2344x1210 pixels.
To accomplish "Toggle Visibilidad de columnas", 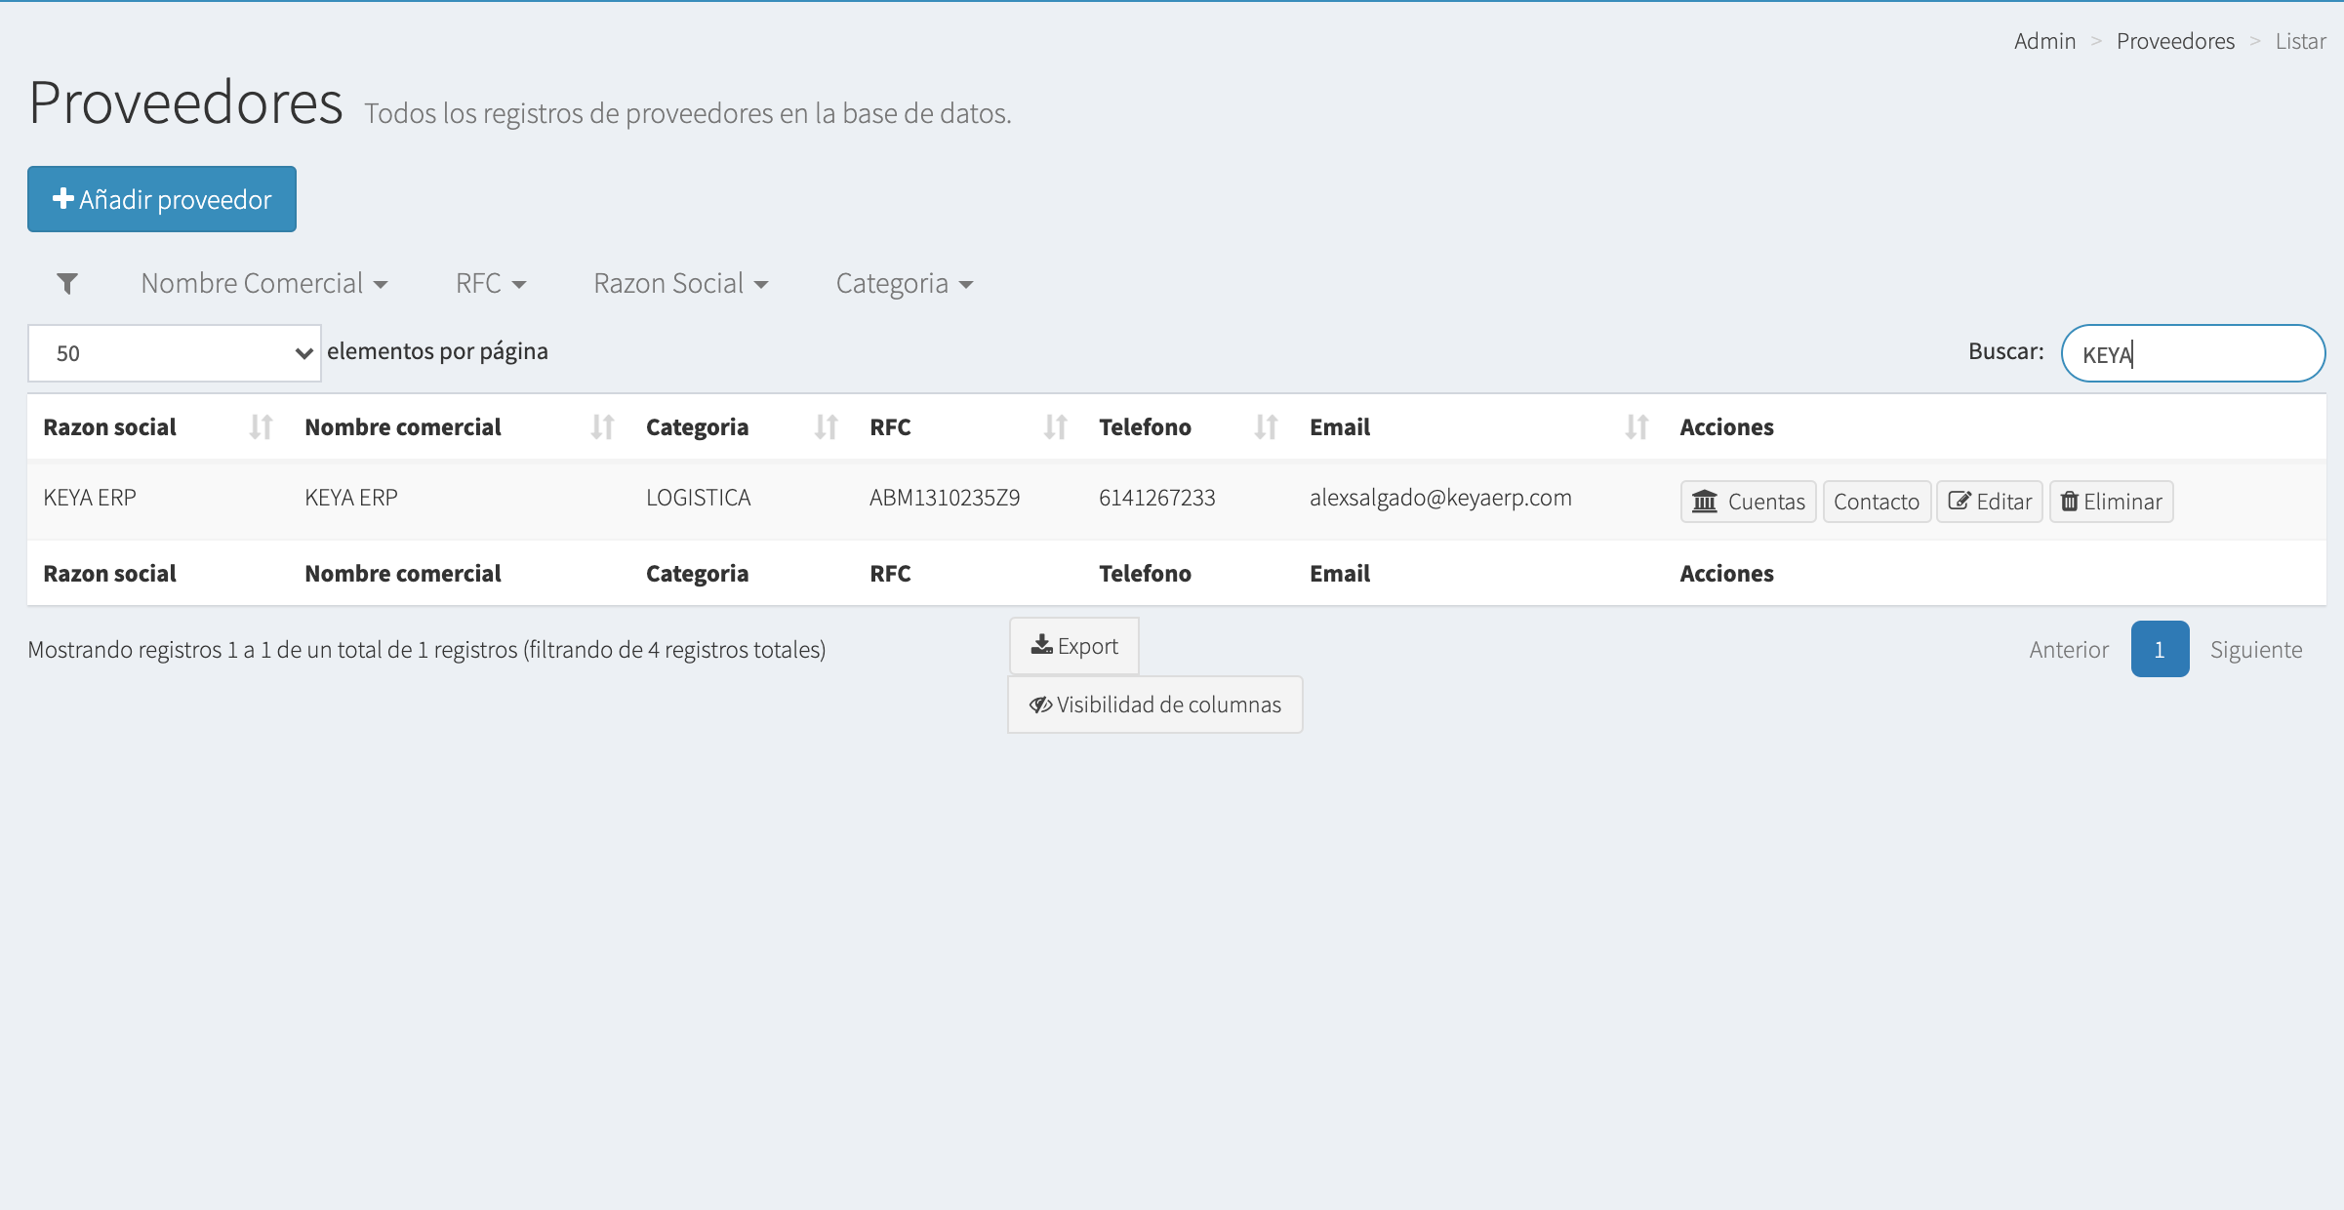I will tap(1154, 705).
